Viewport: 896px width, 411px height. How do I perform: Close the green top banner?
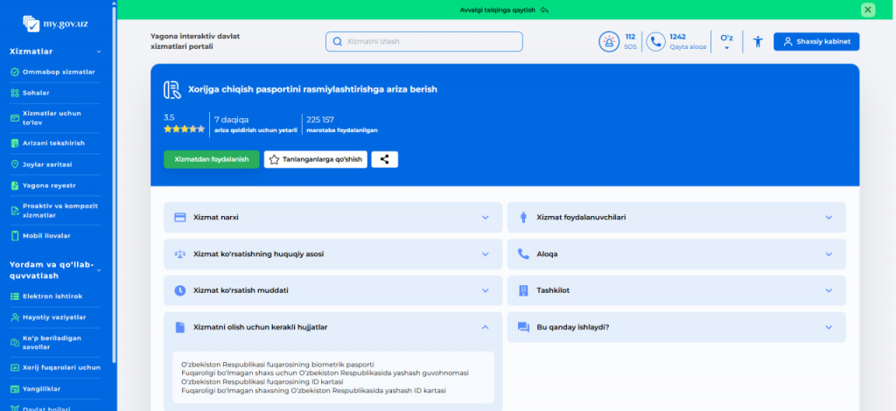[867, 10]
